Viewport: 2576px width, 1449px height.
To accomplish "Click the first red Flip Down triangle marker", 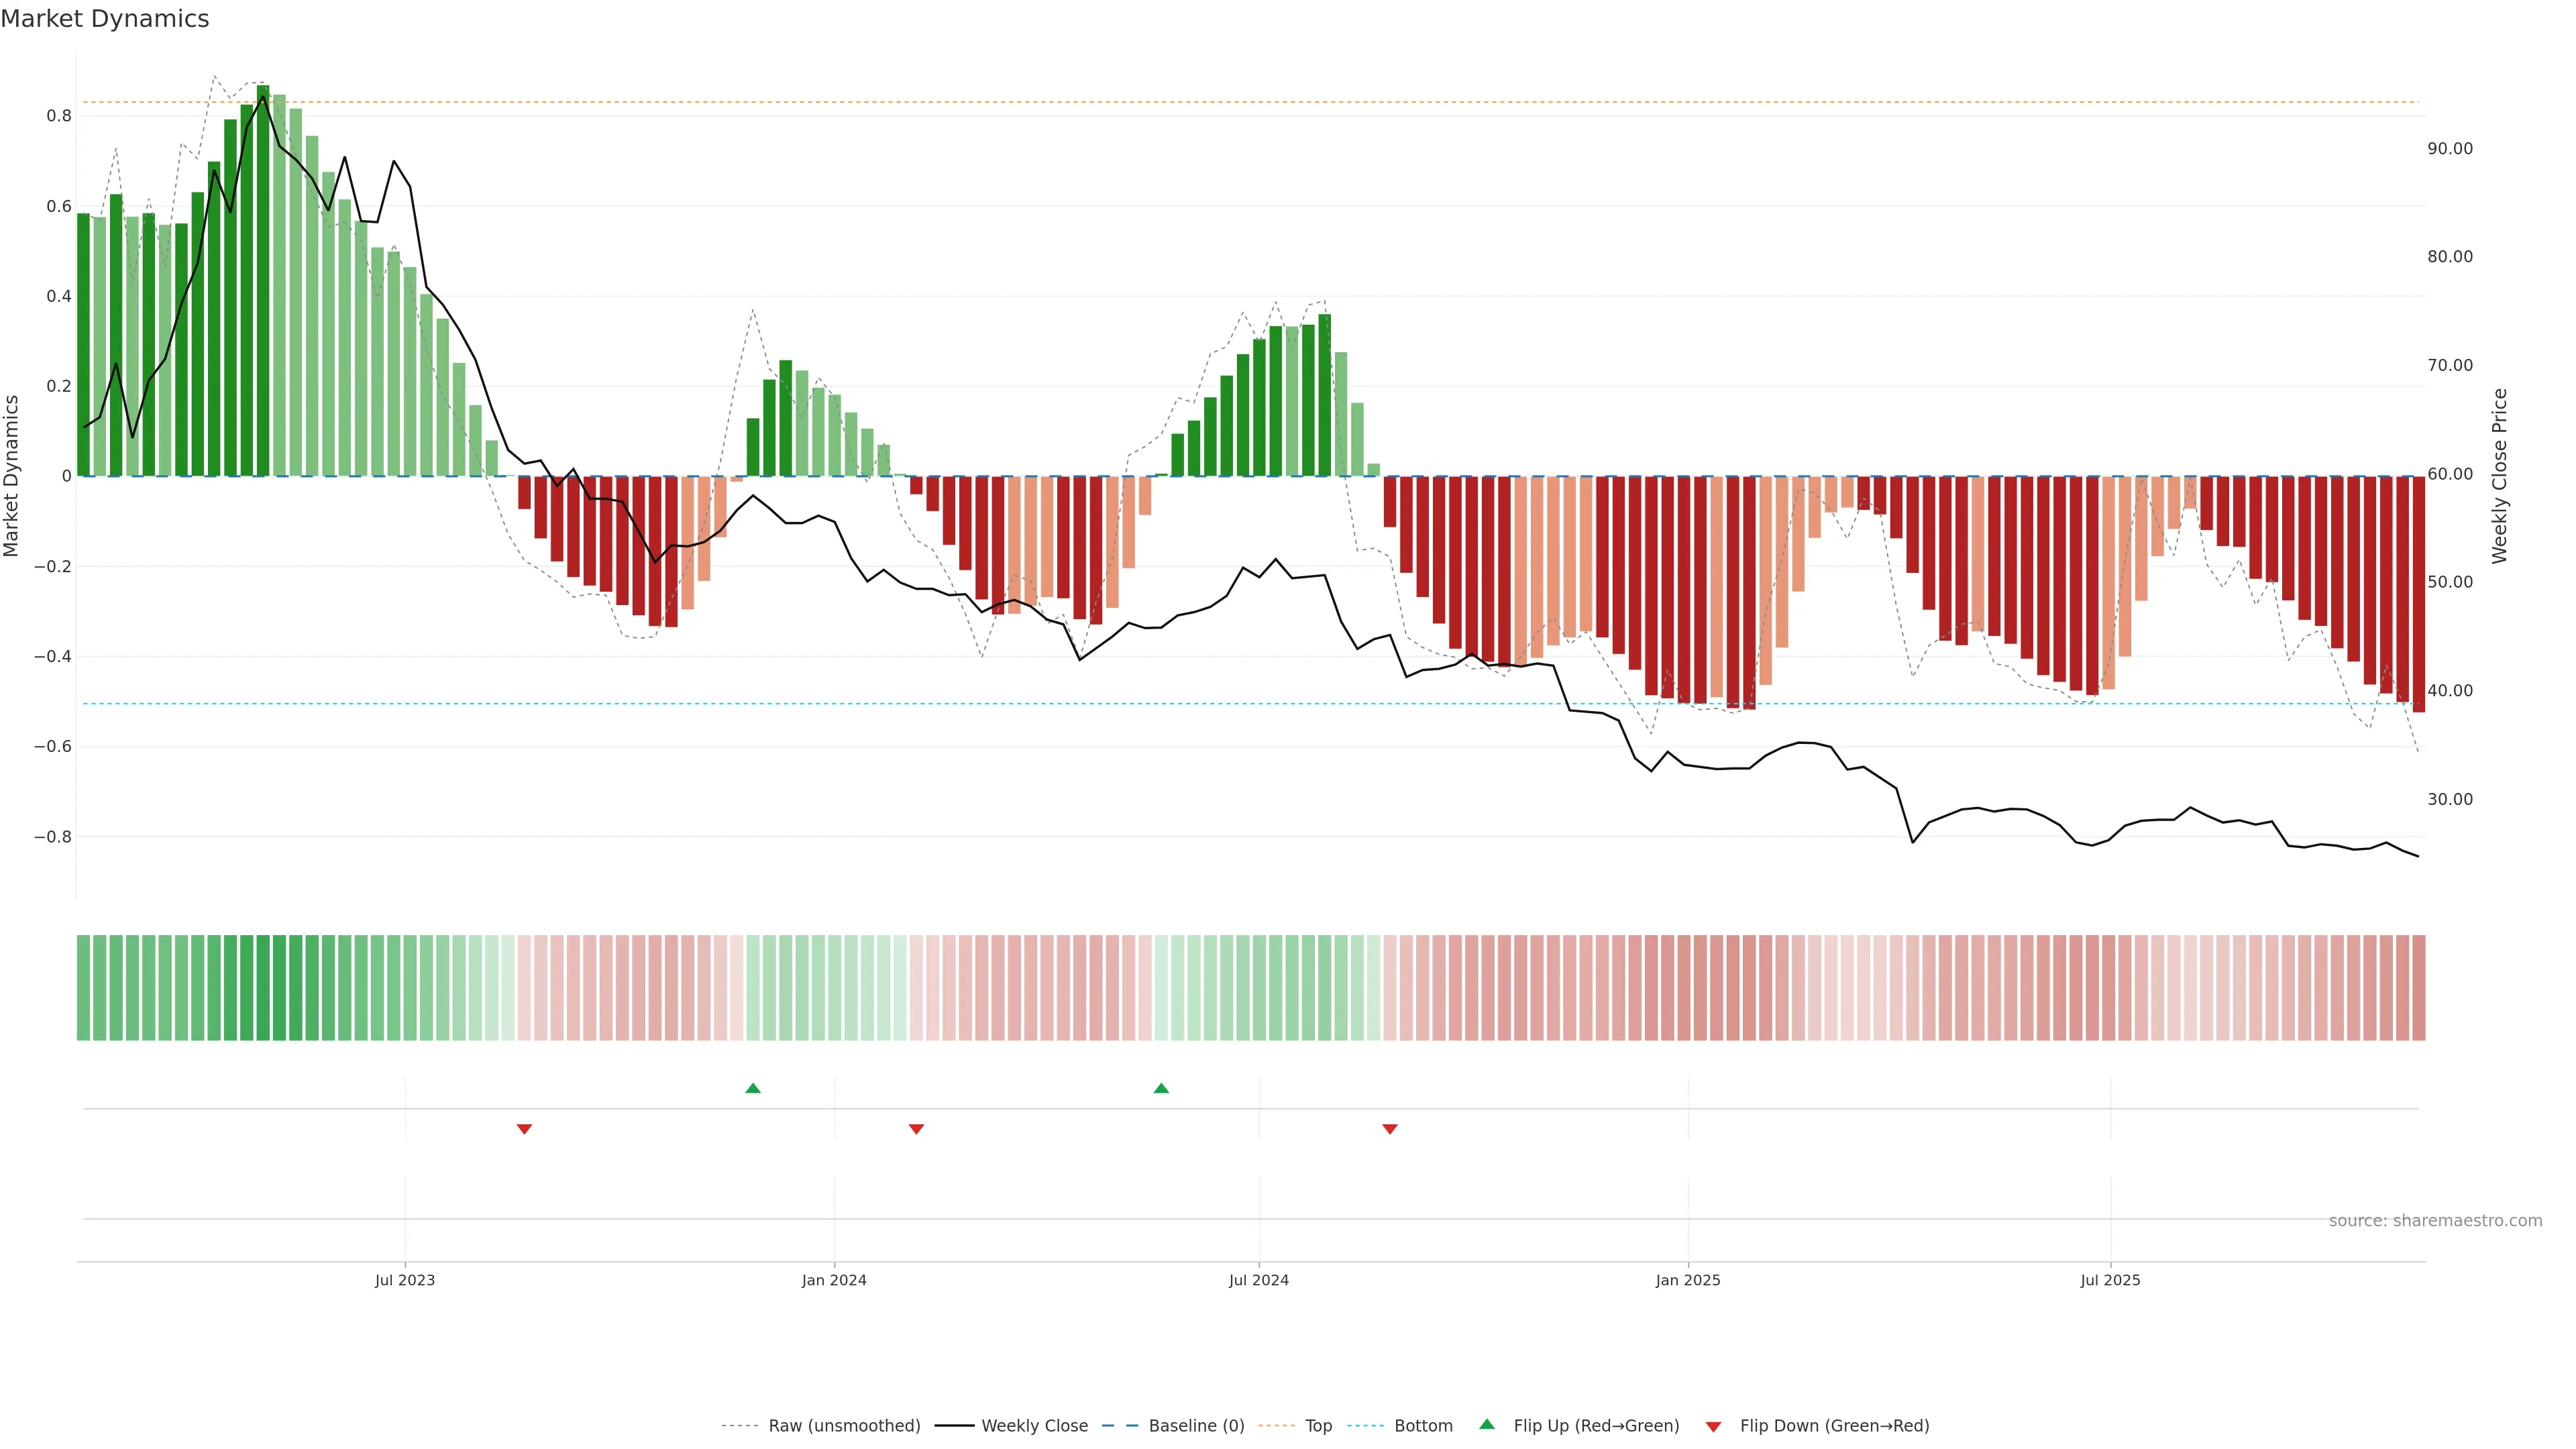I will (524, 1129).
